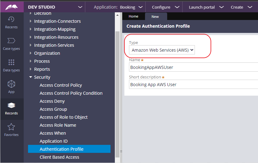
Task: Click the records list vertical scrollbar
Action: (x=118, y=94)
